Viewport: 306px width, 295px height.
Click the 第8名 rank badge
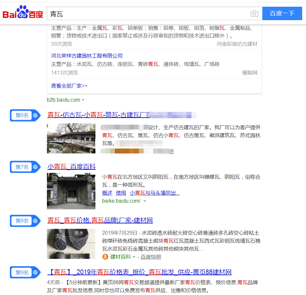[x=26, y=221]
